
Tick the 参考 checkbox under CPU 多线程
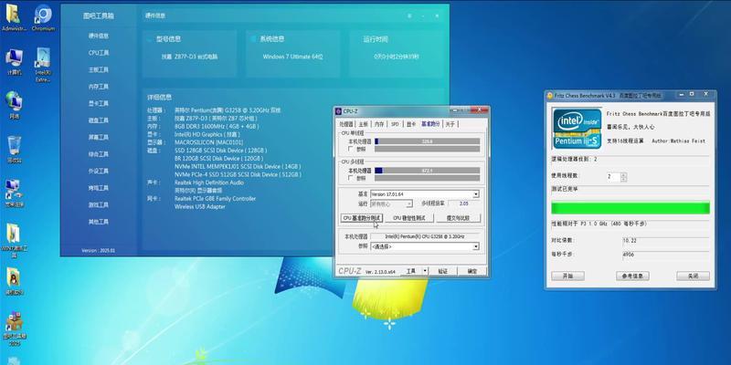351,178
